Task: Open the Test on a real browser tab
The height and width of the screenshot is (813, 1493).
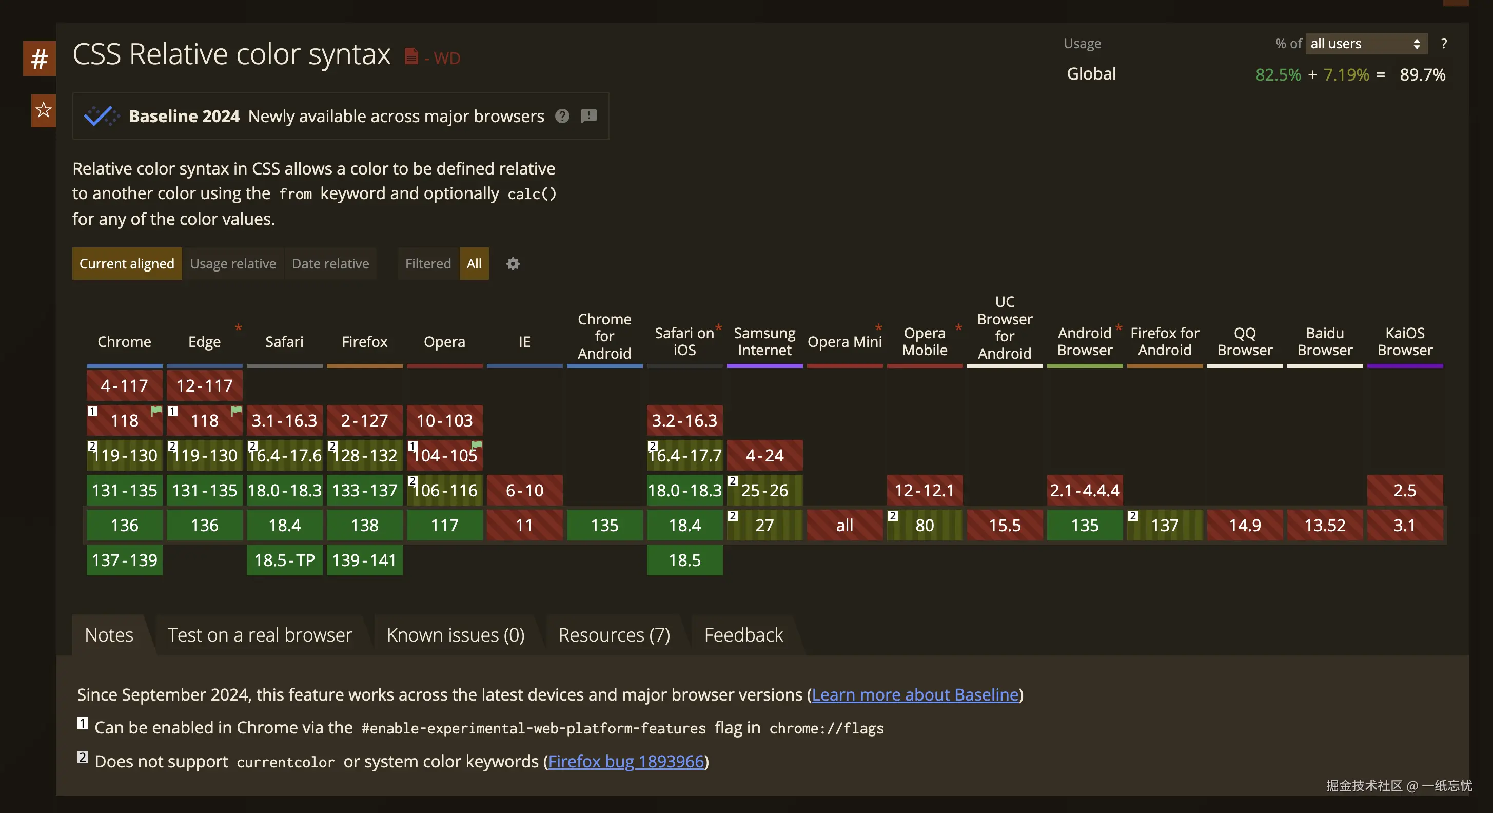Action: pos(260,635)
